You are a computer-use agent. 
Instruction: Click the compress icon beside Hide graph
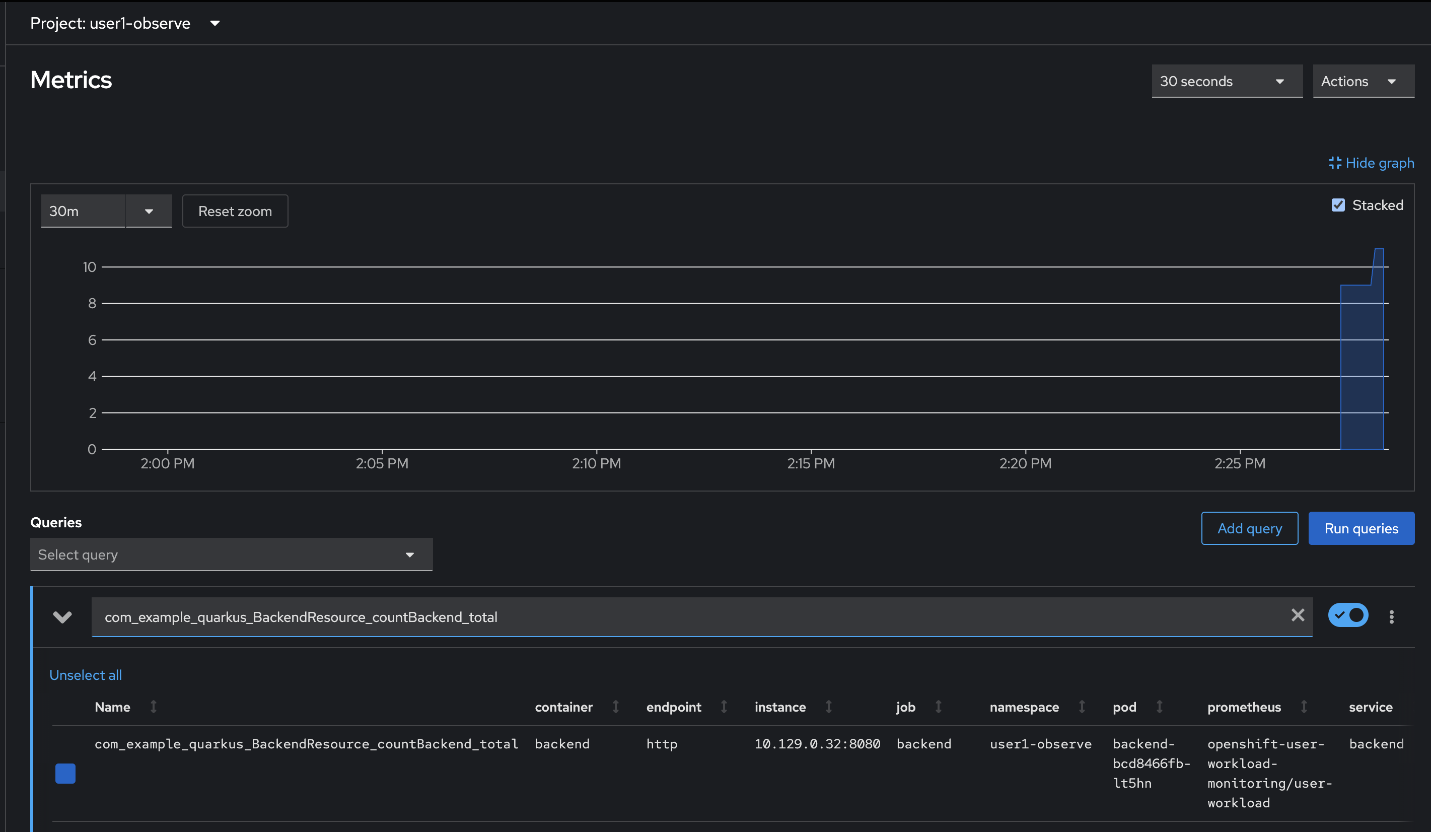[x=1334, y=163]
